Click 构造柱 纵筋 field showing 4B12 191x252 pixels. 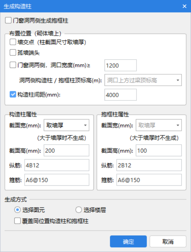[x=57, y=165]
